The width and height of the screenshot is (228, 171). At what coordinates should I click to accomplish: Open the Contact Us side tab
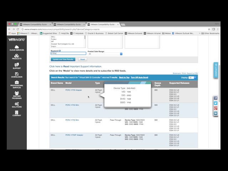point(216,70)
